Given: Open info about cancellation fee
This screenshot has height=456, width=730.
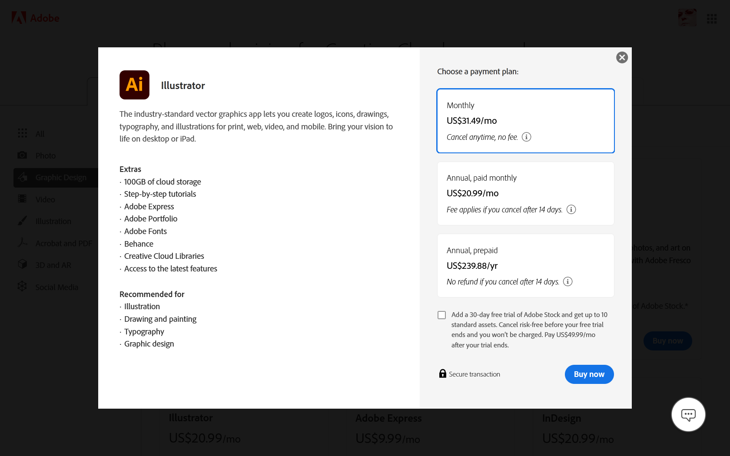Looking at the screenshot, I should click(571, 209).
